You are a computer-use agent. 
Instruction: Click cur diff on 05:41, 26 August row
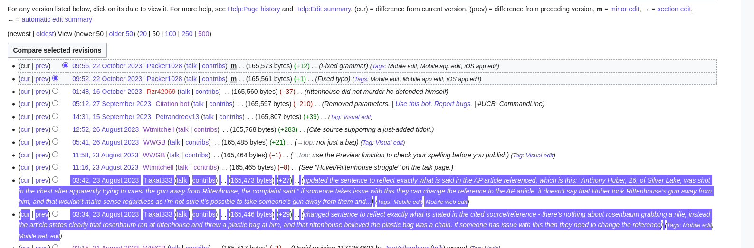point(25,142)
